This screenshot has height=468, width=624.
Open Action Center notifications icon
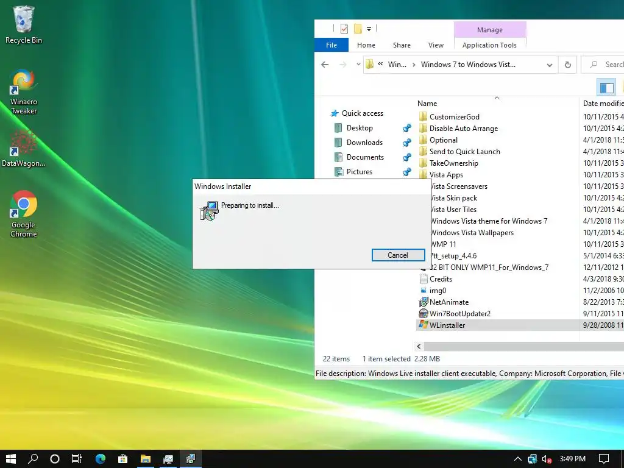click(604, 459)
